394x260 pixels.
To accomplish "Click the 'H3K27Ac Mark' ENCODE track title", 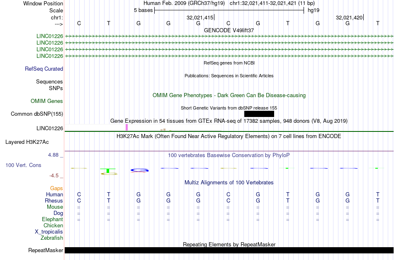I will pyautogui.click(x=229, y=136).
